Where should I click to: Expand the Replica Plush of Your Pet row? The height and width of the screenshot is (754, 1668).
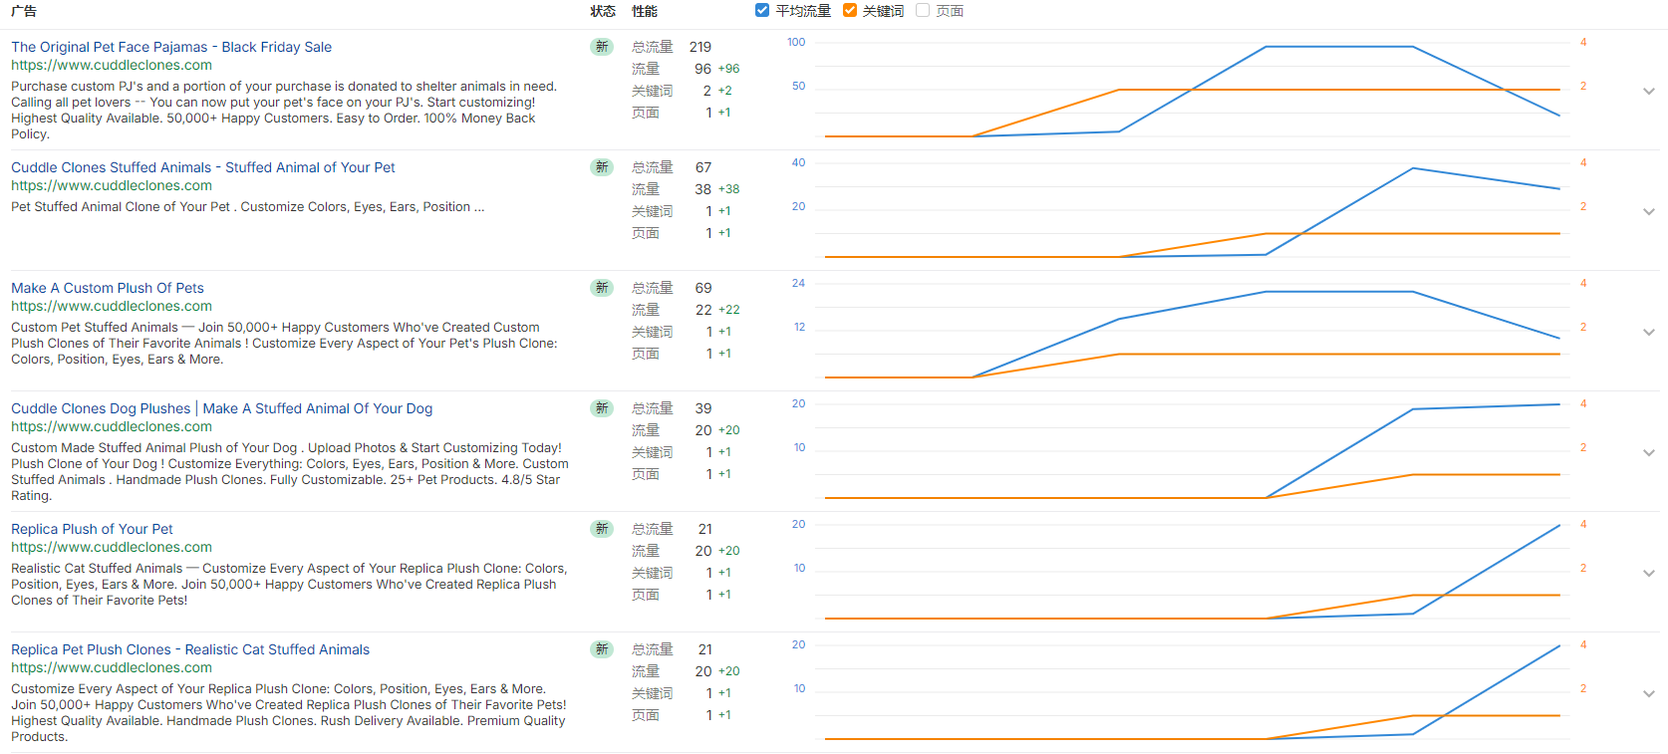(1649, 573)
